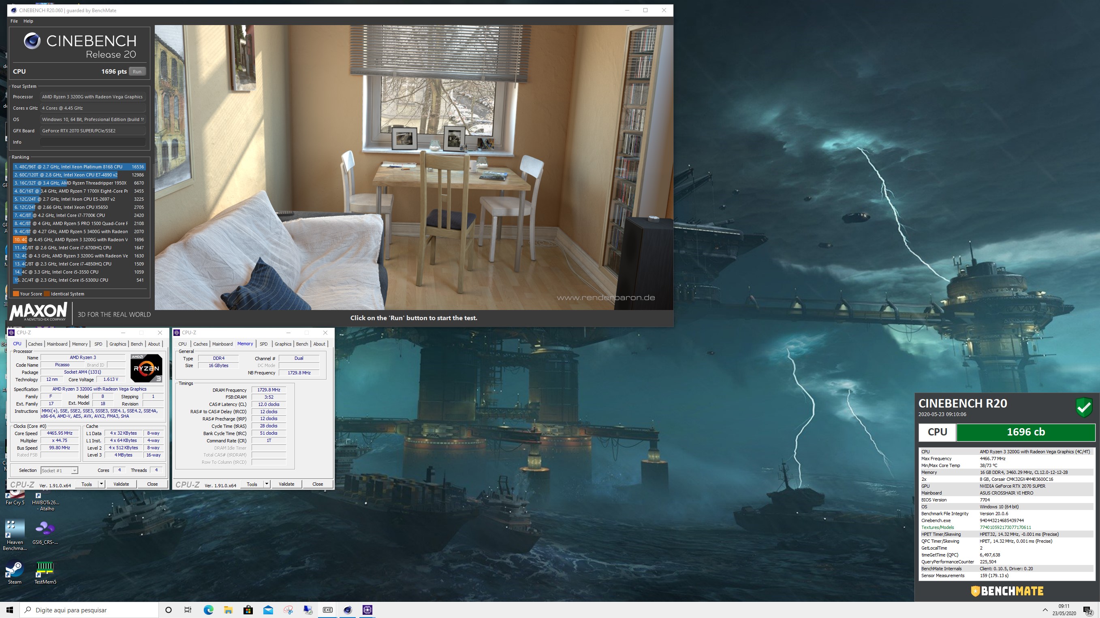Launch Microsoft Edge from the taskbar
Screen dimensions: 1100x618
pyautogui.click(x=208, y=610)
